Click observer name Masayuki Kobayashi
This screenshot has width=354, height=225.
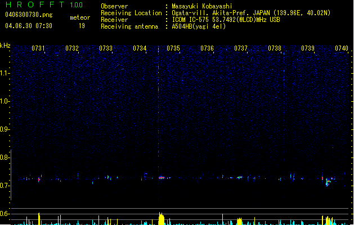coord(202,6)
